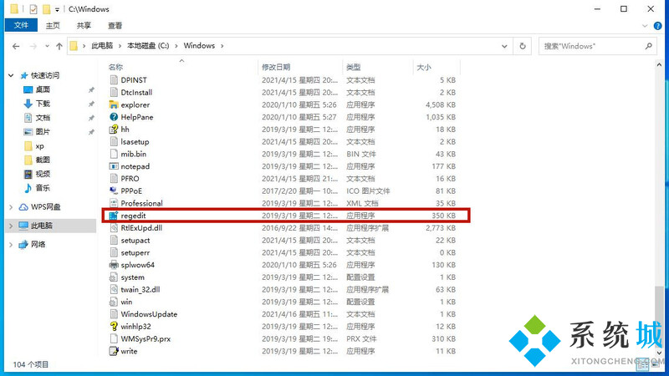The height and width of the screenshot is (376, 669).
Task: Click the explorer application icon
Action: click(x=114, y=104)
